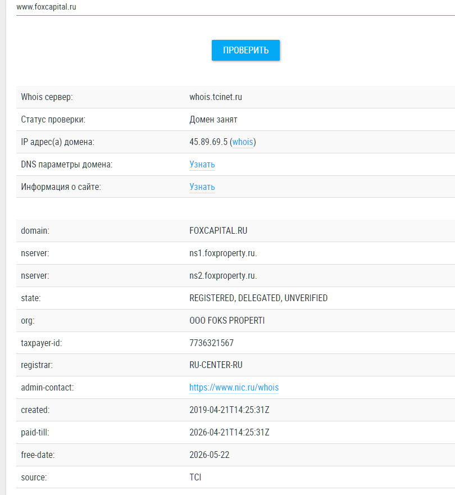Click the IP адрес(а) домена: label
This screenshot has height=495, width=455.
(x=57, y=142)
